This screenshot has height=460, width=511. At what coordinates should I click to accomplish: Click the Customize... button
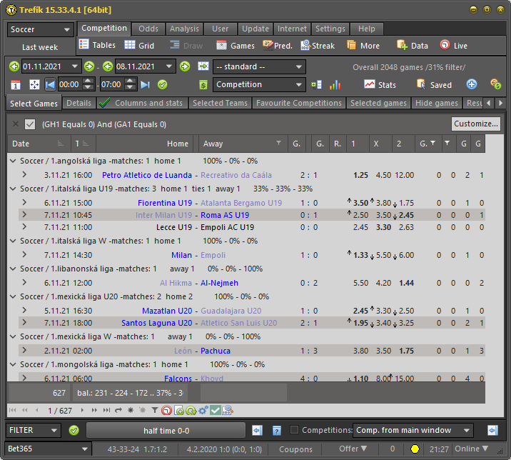pos(475,124)
